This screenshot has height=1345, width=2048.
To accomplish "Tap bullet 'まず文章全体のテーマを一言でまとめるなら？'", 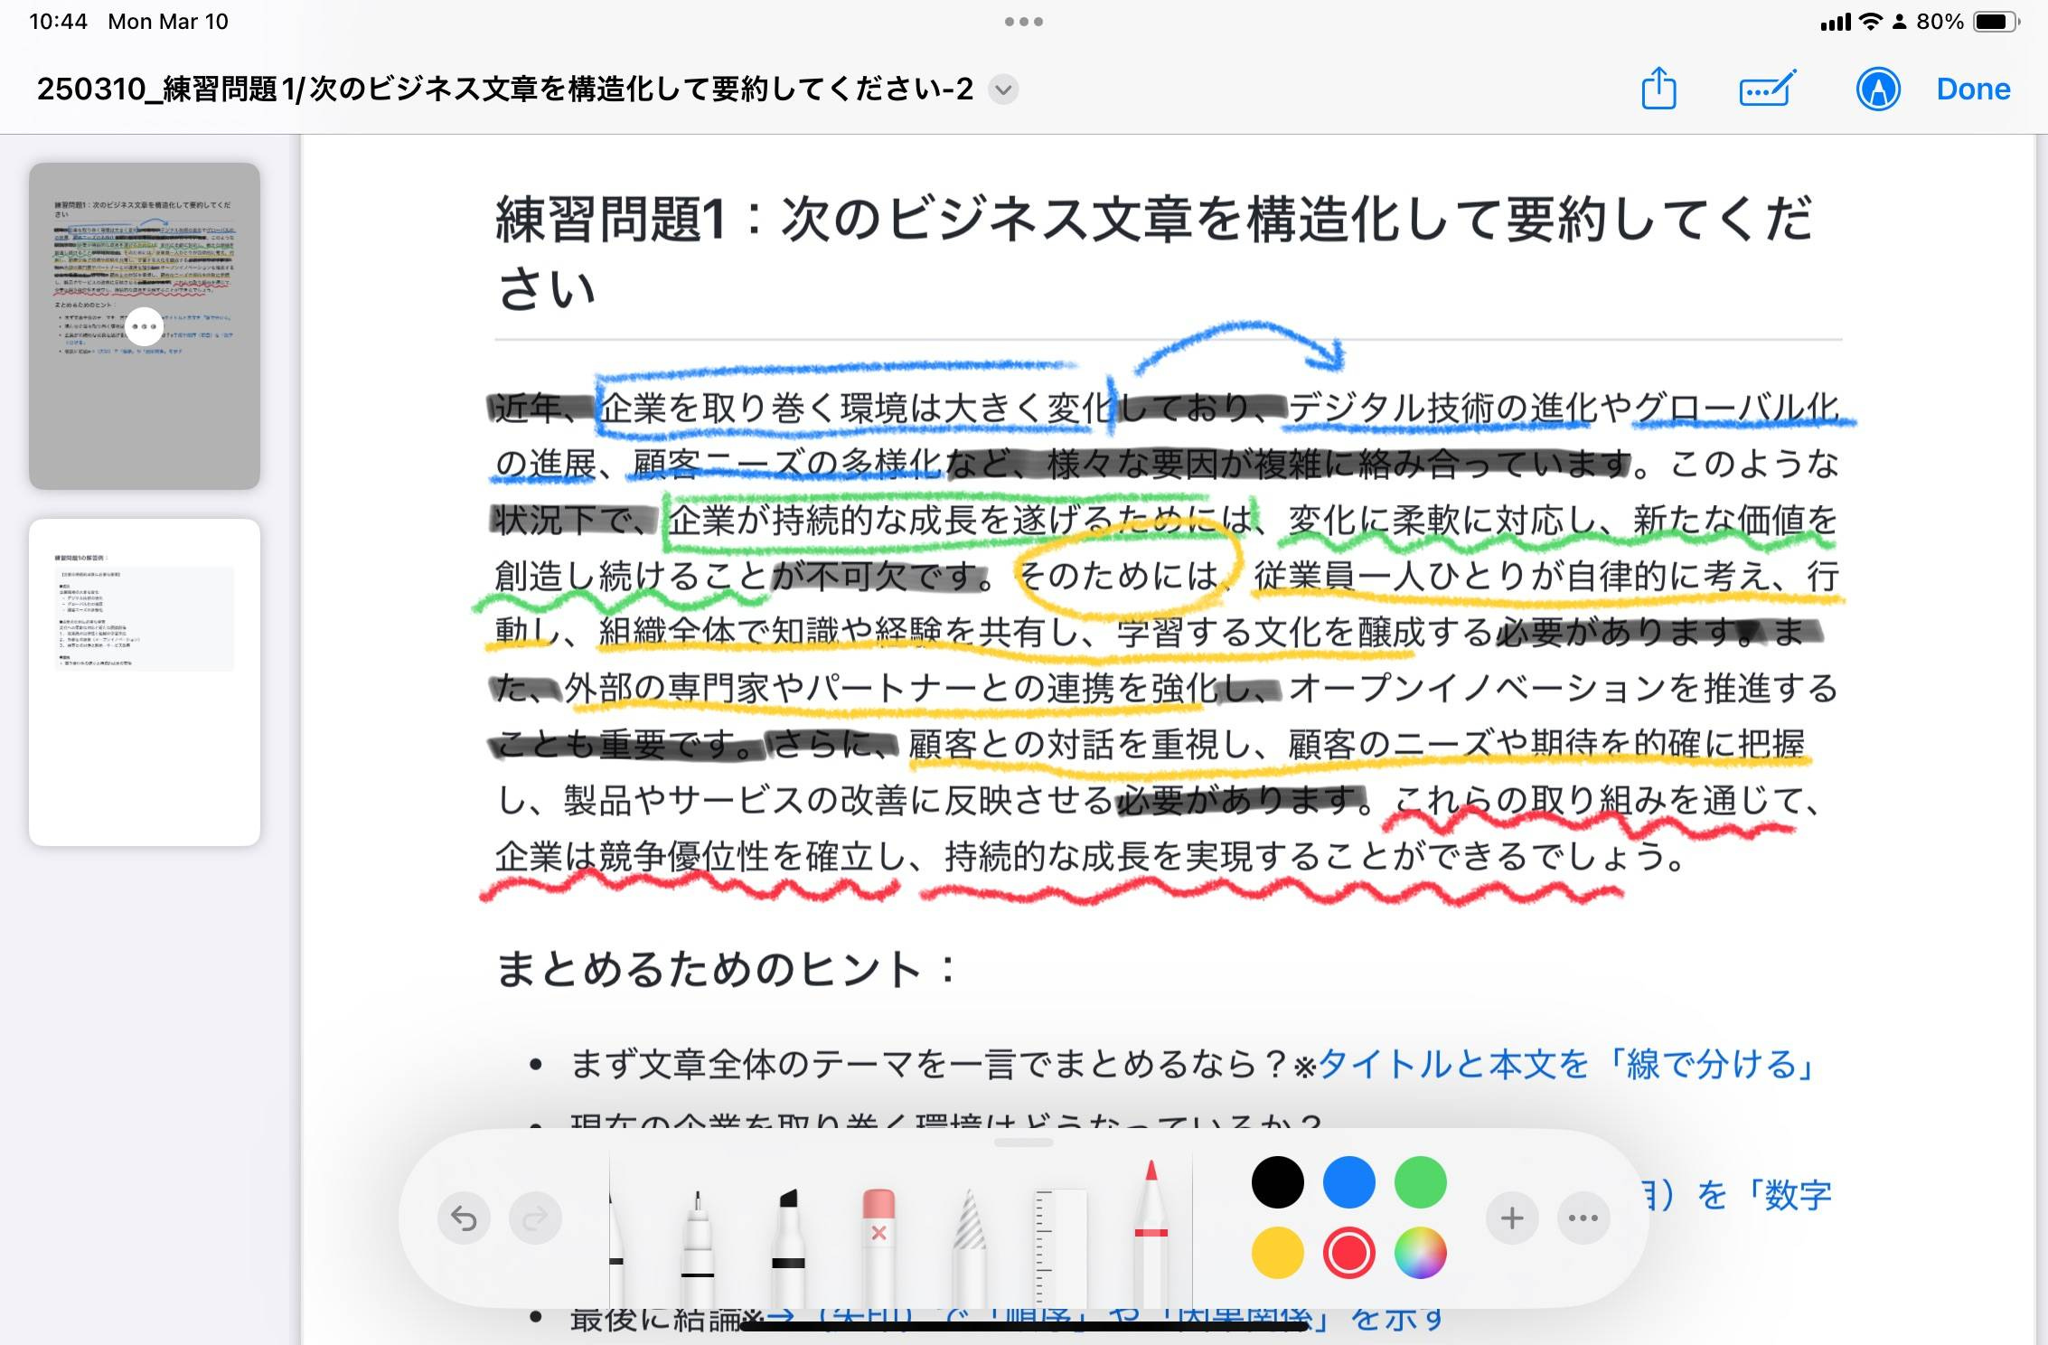I will click(x=930, y=1064).
